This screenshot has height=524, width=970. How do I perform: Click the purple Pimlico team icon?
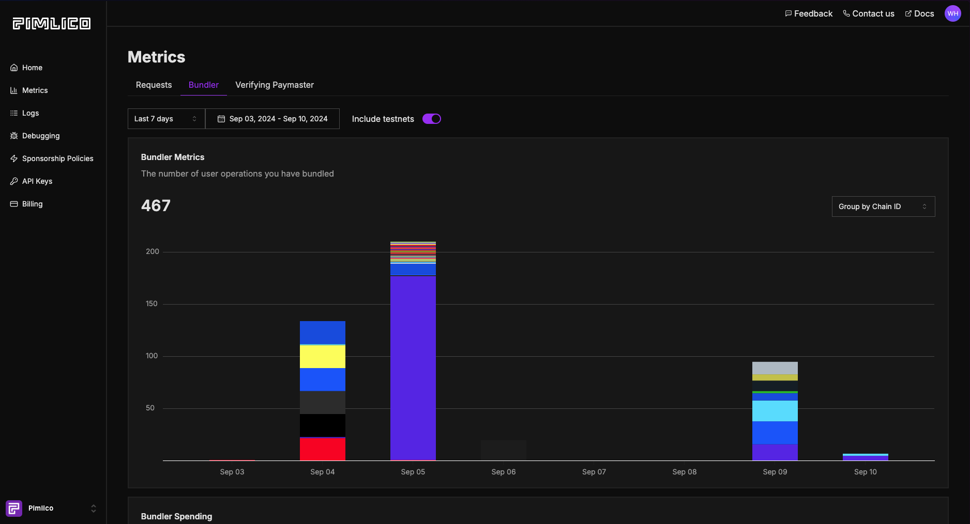(14, 509)
